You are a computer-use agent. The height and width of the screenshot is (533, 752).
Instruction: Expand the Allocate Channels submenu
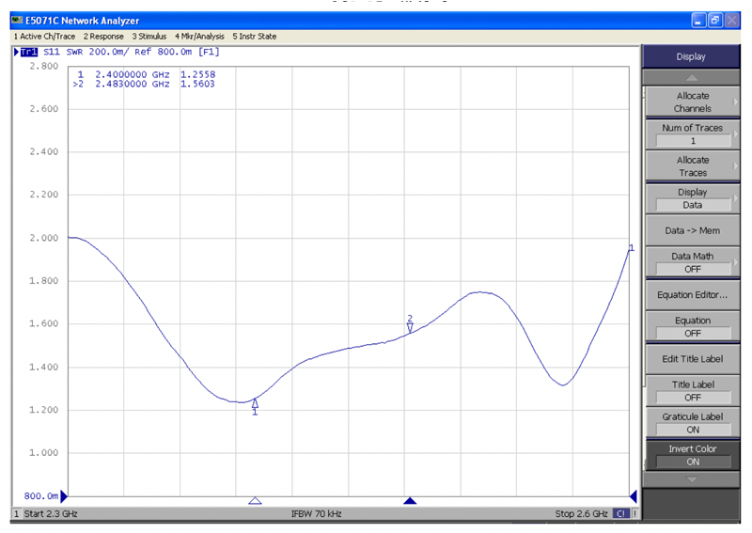[x=693, y=102]
